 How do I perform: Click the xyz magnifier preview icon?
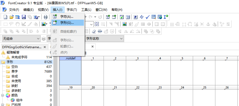coord(154,17)
